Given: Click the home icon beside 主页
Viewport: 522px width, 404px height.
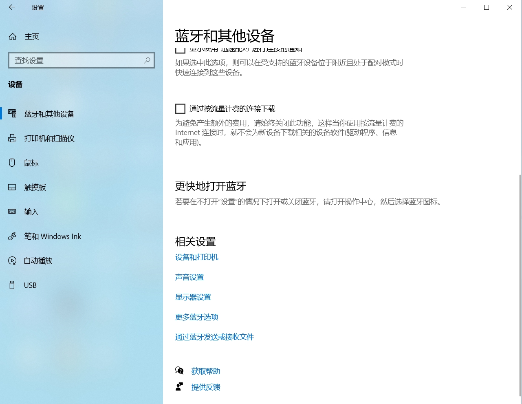Looking at the screenshot, I should [13, 37].
